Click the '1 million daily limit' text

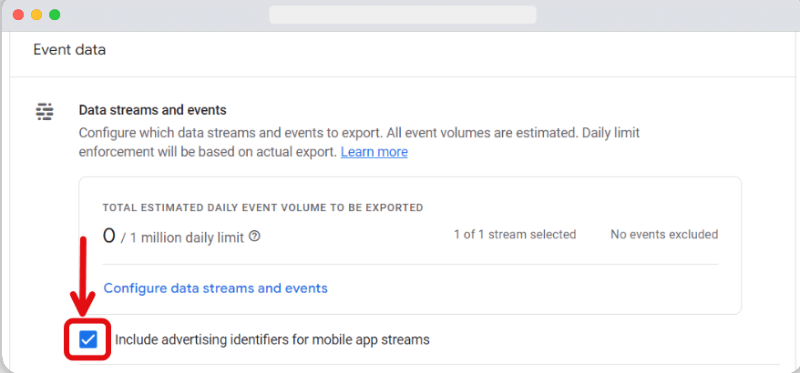(186, 237)
